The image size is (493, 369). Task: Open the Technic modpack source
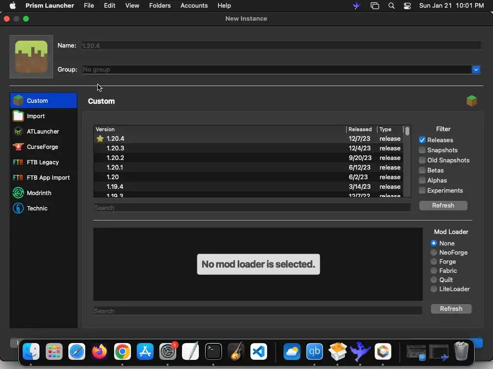click(x=43, y=208)
